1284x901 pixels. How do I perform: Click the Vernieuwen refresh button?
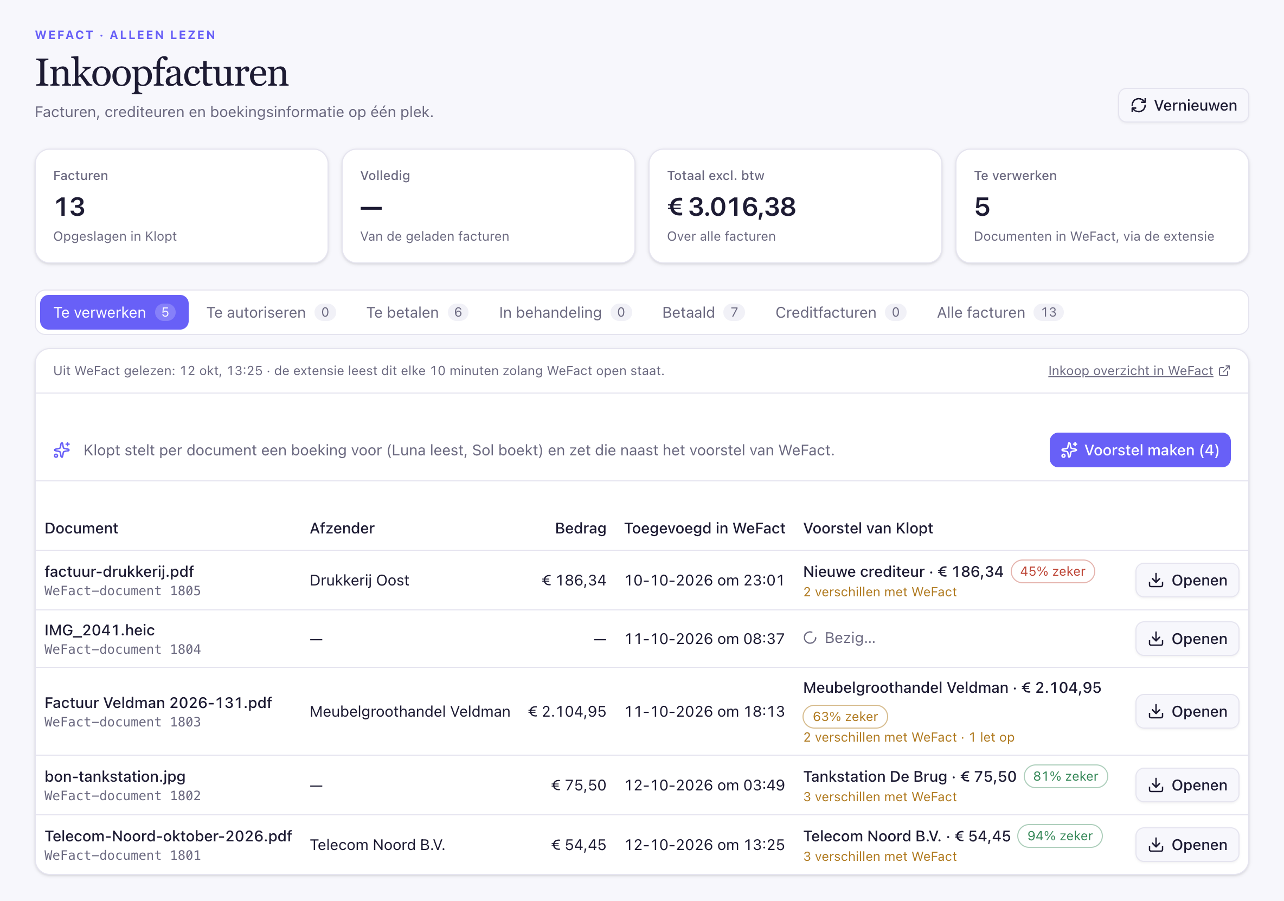click(x=1183, y=105)
